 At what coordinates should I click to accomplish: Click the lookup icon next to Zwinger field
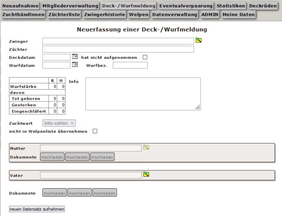(x=199, y=40)
